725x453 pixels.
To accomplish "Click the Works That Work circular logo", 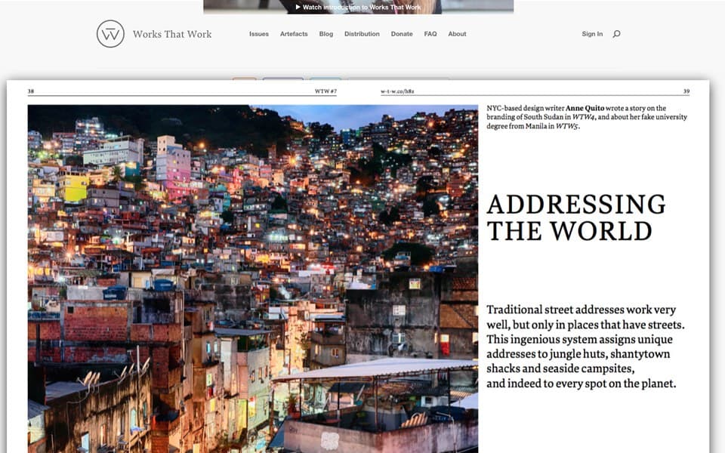I will (x=110, y=34).
